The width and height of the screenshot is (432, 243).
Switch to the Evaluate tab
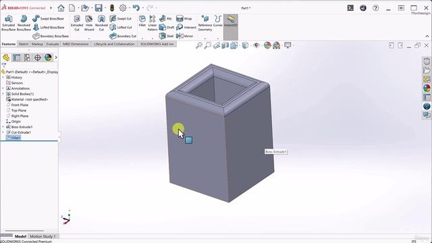tap(53, 44)
